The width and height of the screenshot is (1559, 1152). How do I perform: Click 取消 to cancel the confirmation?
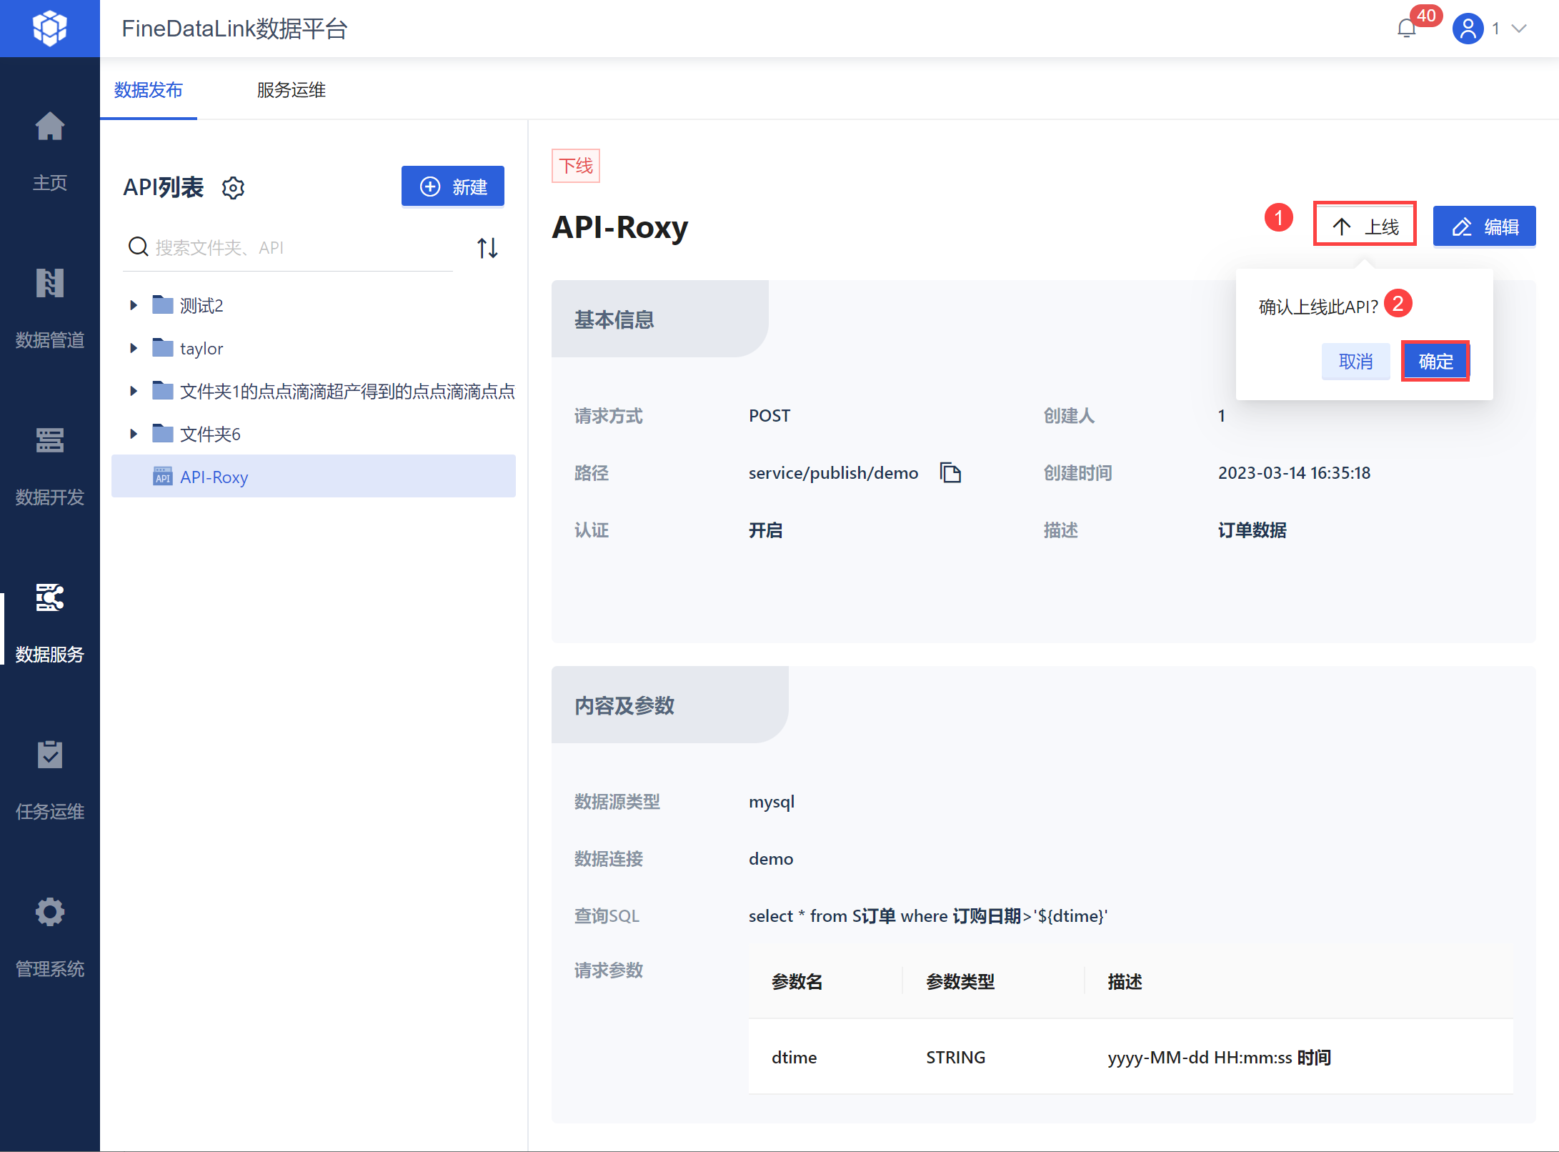1355,362
